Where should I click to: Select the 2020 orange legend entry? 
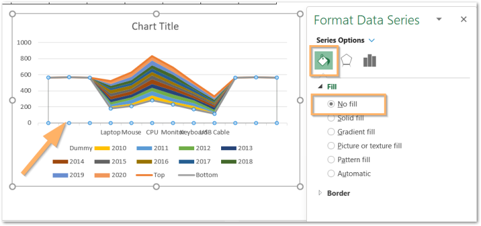110,175
